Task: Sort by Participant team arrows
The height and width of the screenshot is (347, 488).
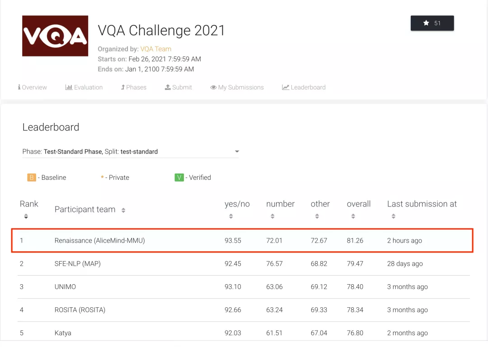Action: click(x=123, y=211)
